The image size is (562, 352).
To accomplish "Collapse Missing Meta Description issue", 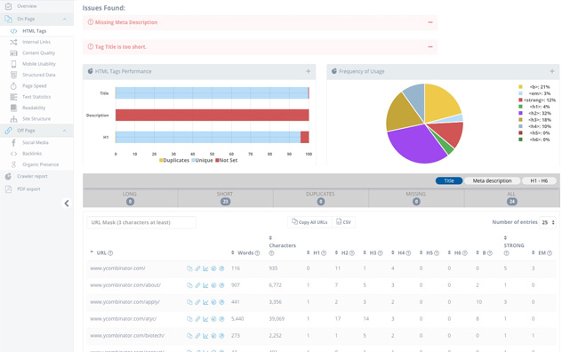I will 430,22.
